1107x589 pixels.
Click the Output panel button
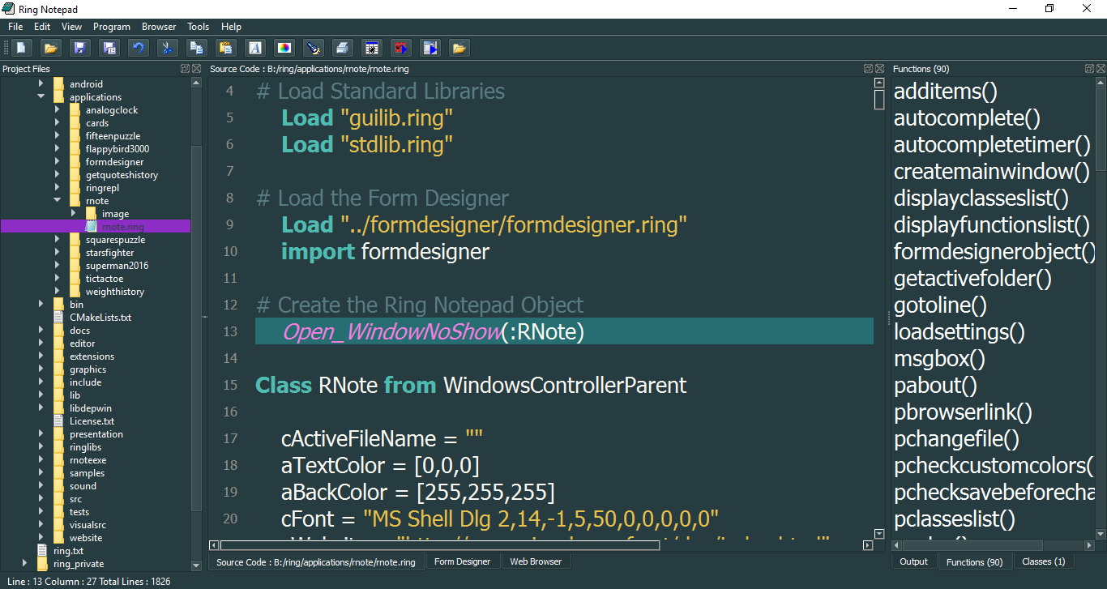click(913, 561)
